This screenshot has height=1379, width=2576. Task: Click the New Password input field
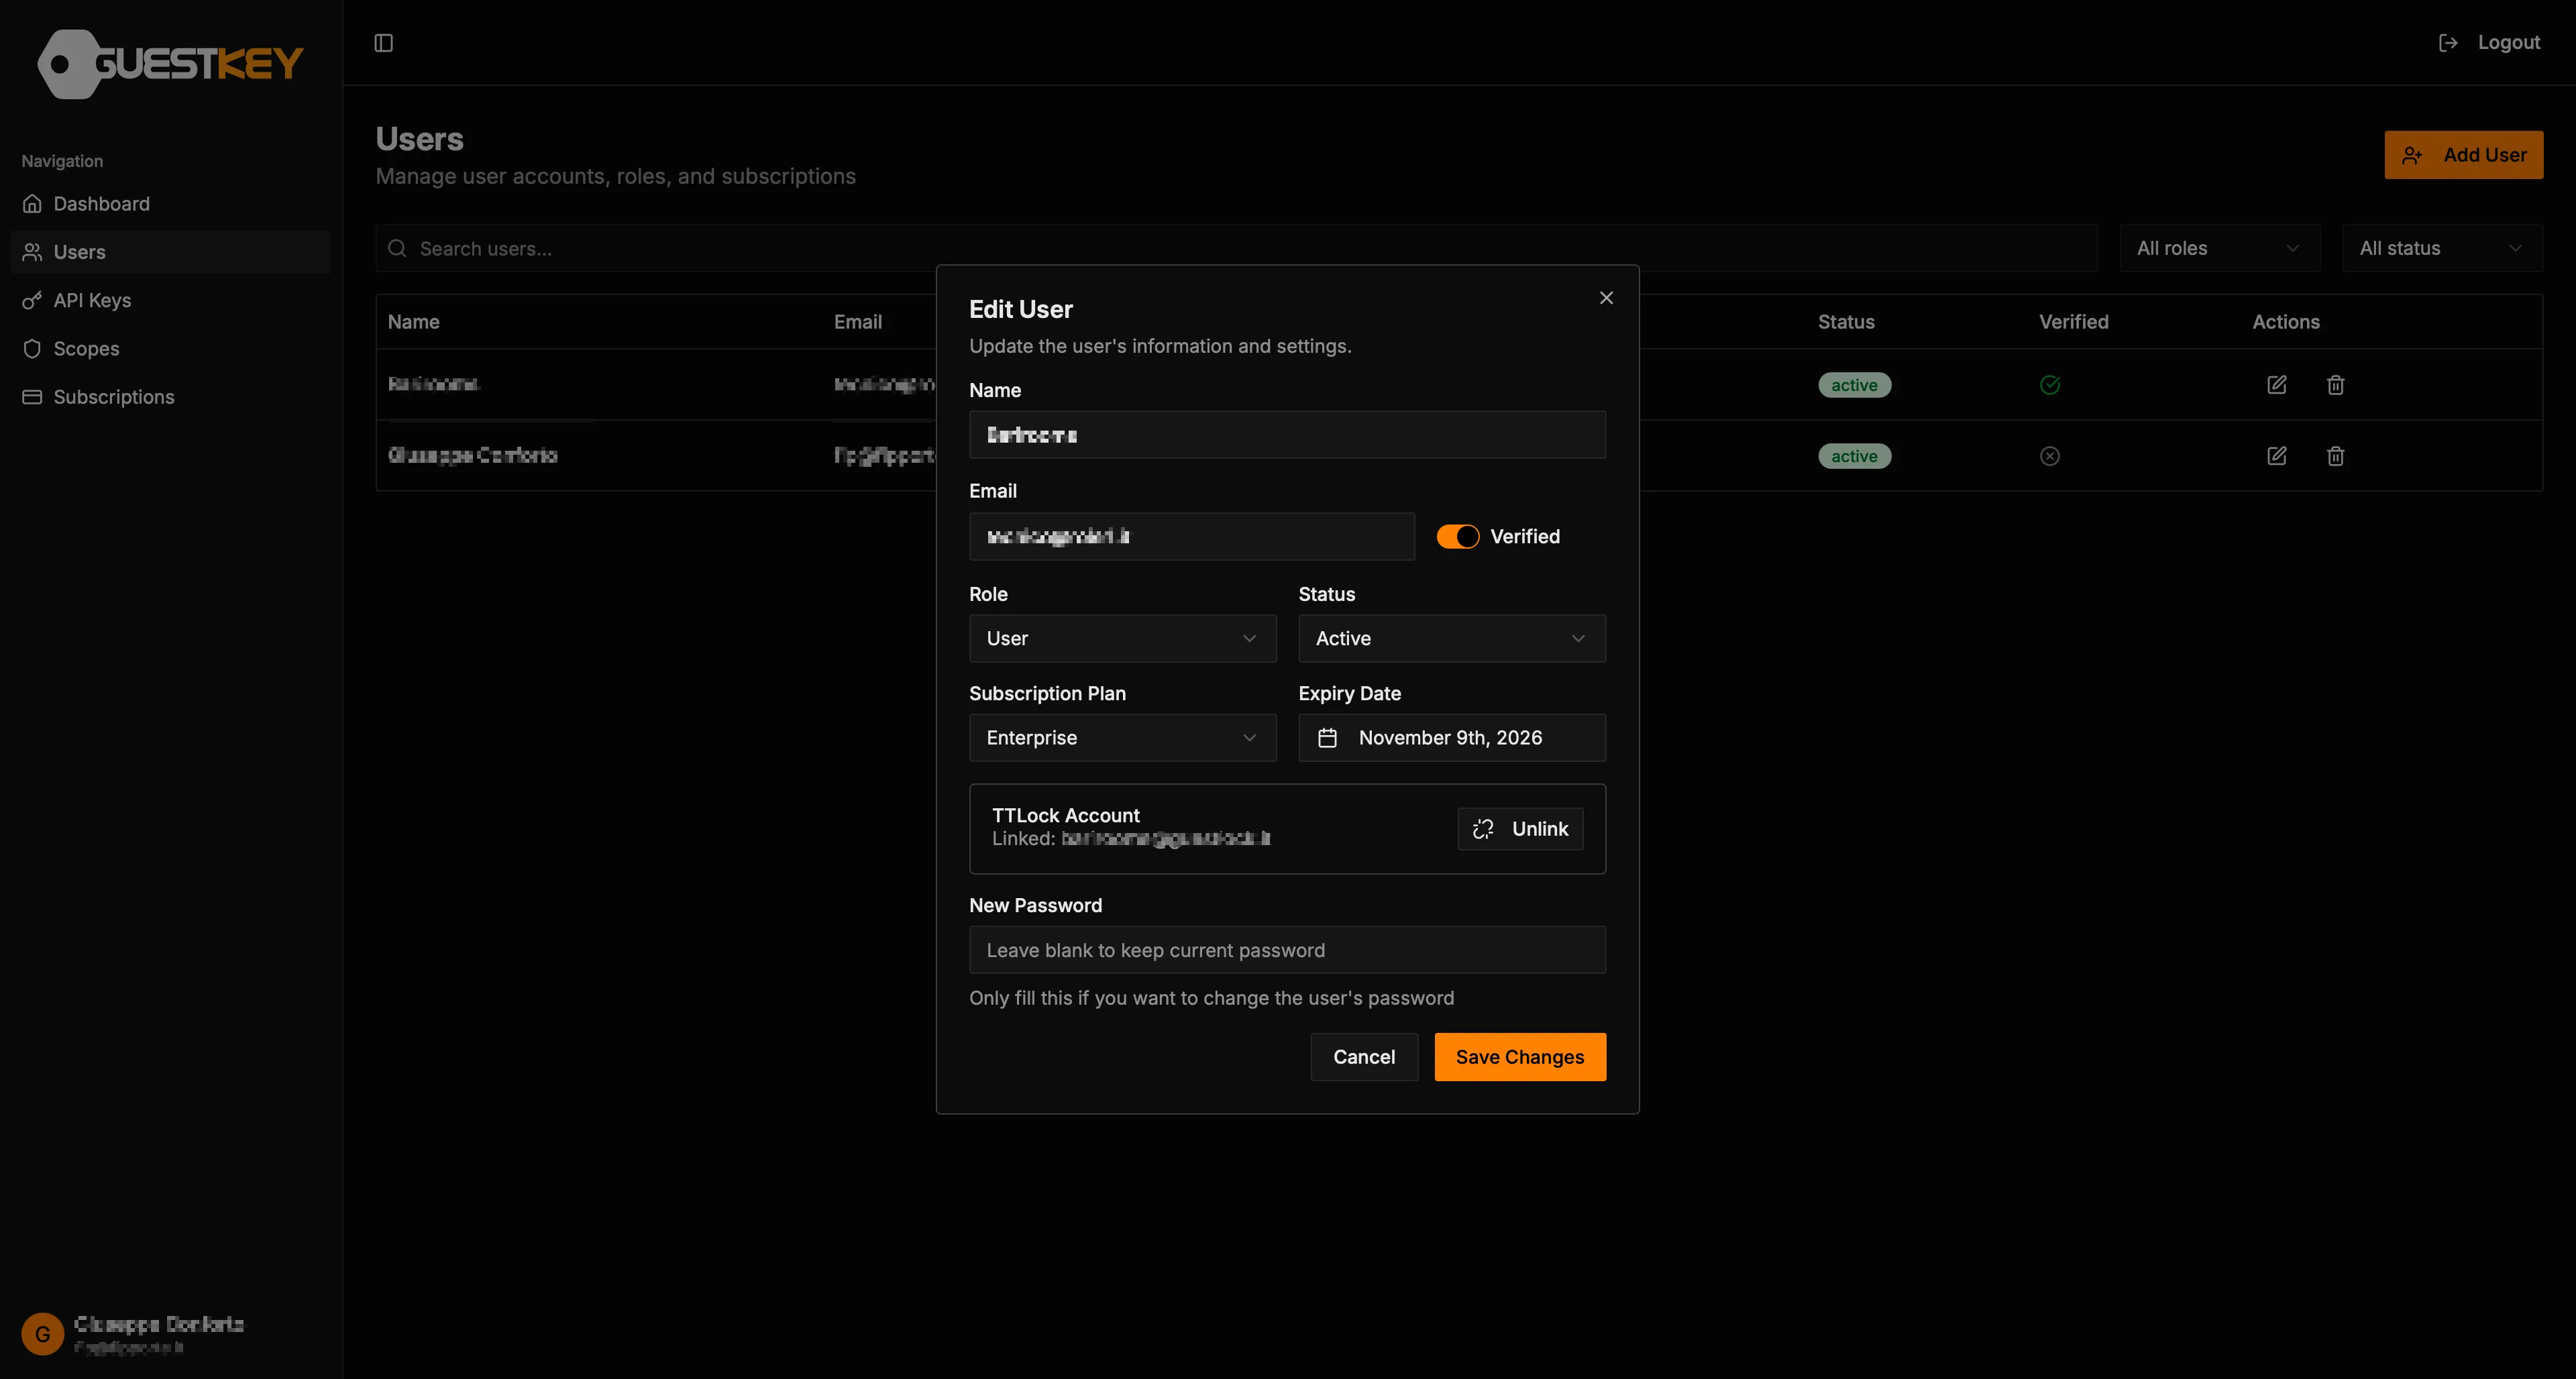tap(1287, 950)
